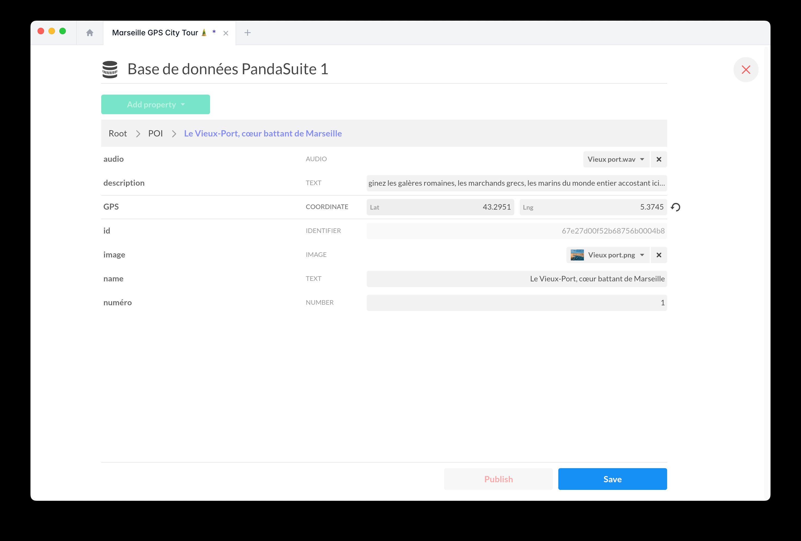Click the Publish button
Image resolution: width=801 pixels, height=541 pixels.
(x=498, y=479)
